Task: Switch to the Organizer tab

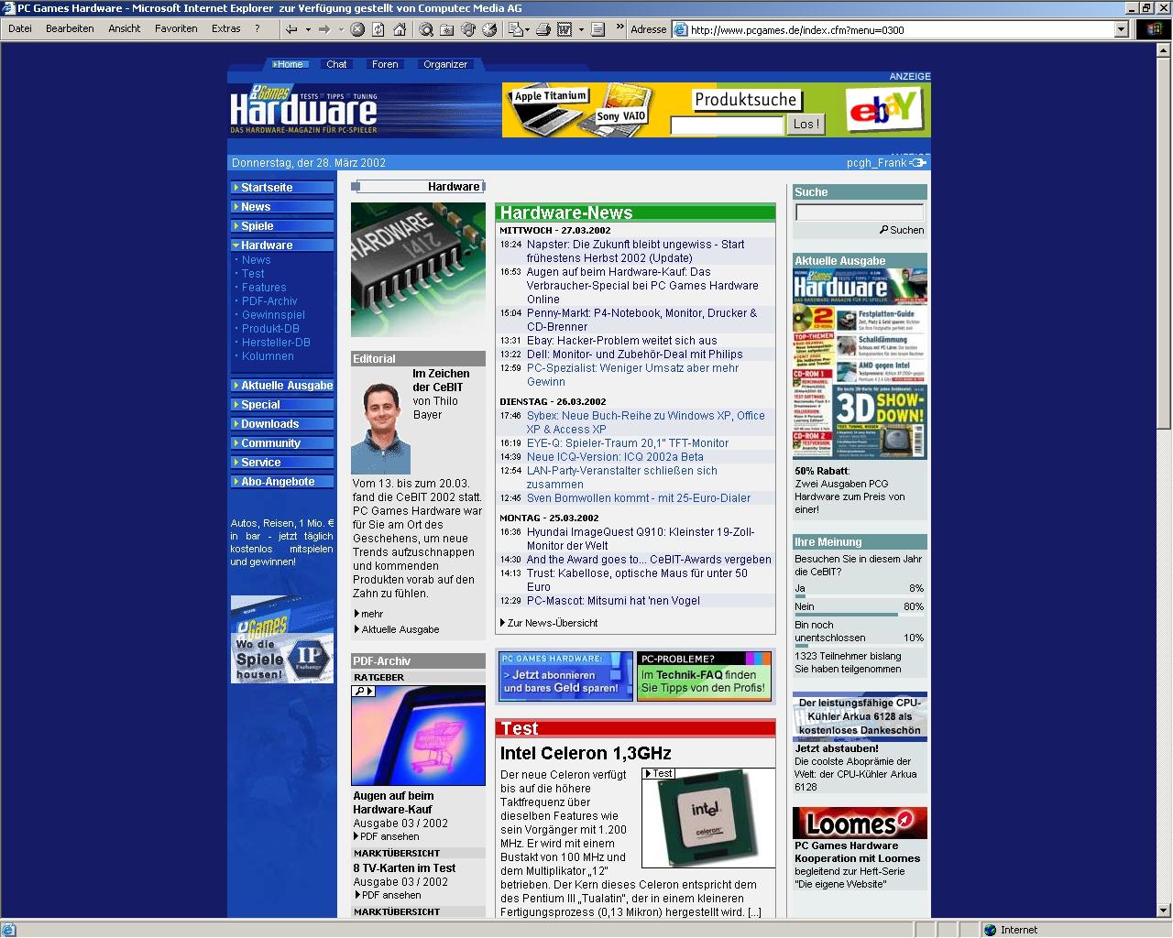Action: [x=445, y=64]
